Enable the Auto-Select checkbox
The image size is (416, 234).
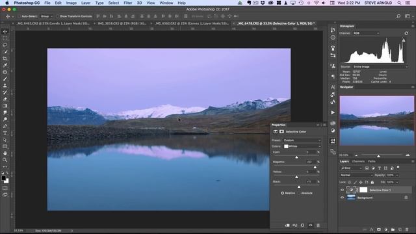click(19, 16)
